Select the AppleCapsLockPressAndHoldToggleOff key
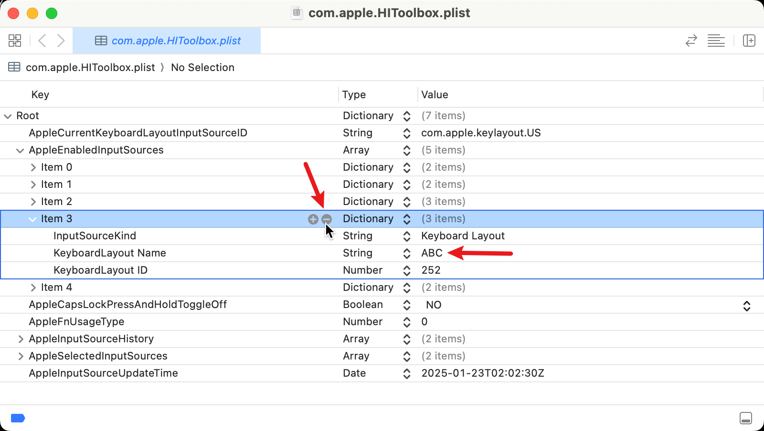764x431 pixels. point(127,305)
